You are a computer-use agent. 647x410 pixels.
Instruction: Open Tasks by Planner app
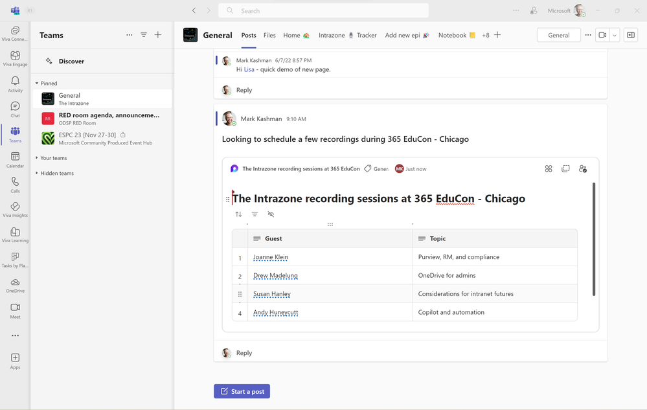(x=15, y=260)
